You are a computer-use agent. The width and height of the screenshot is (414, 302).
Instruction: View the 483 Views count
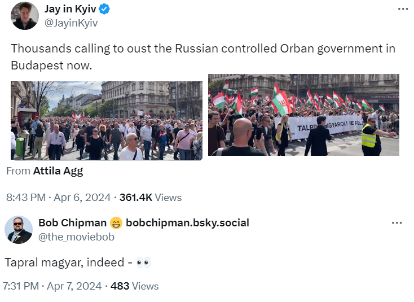click(134, 286)
